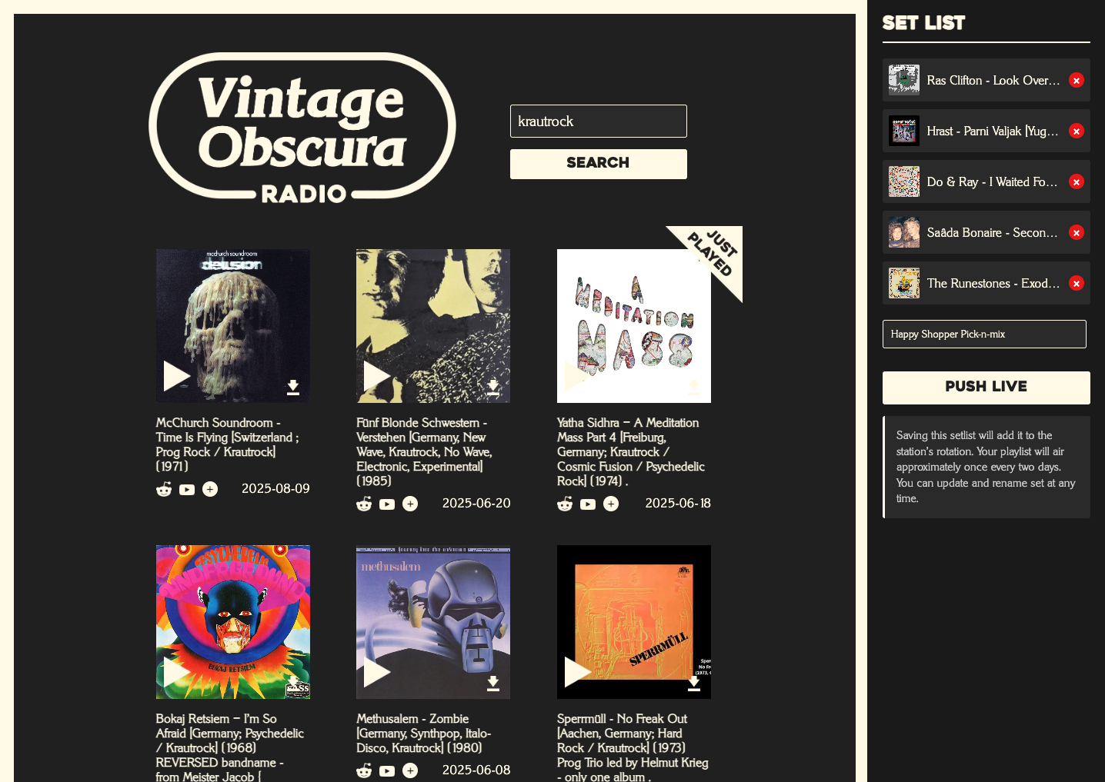The width and height of the screenshot is (1105, 782).
Task: Download the McChurch Soundroom Delusion track
Action: [293, 387]
